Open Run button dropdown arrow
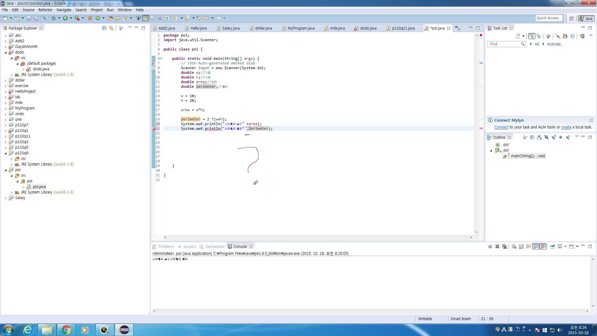Image resolution: width=597 pixels, height=336 pixels. (71, 18)
